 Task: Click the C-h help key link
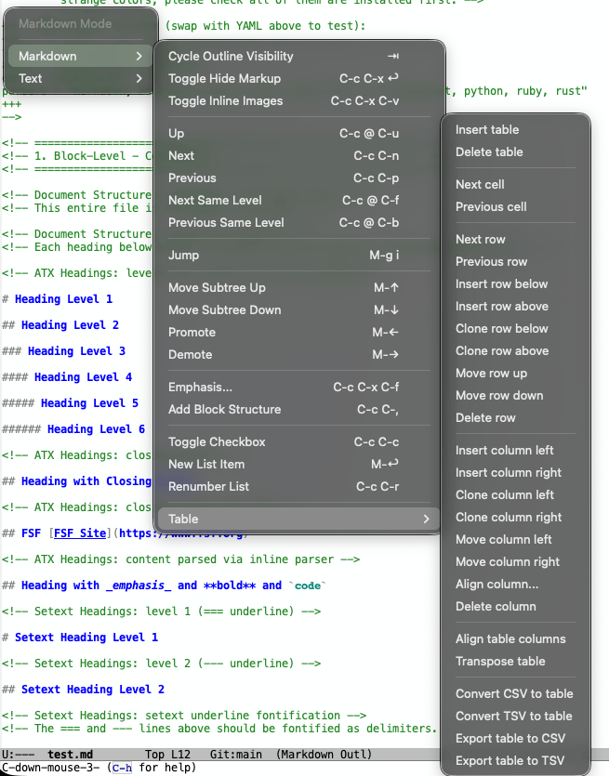[122, 768]
